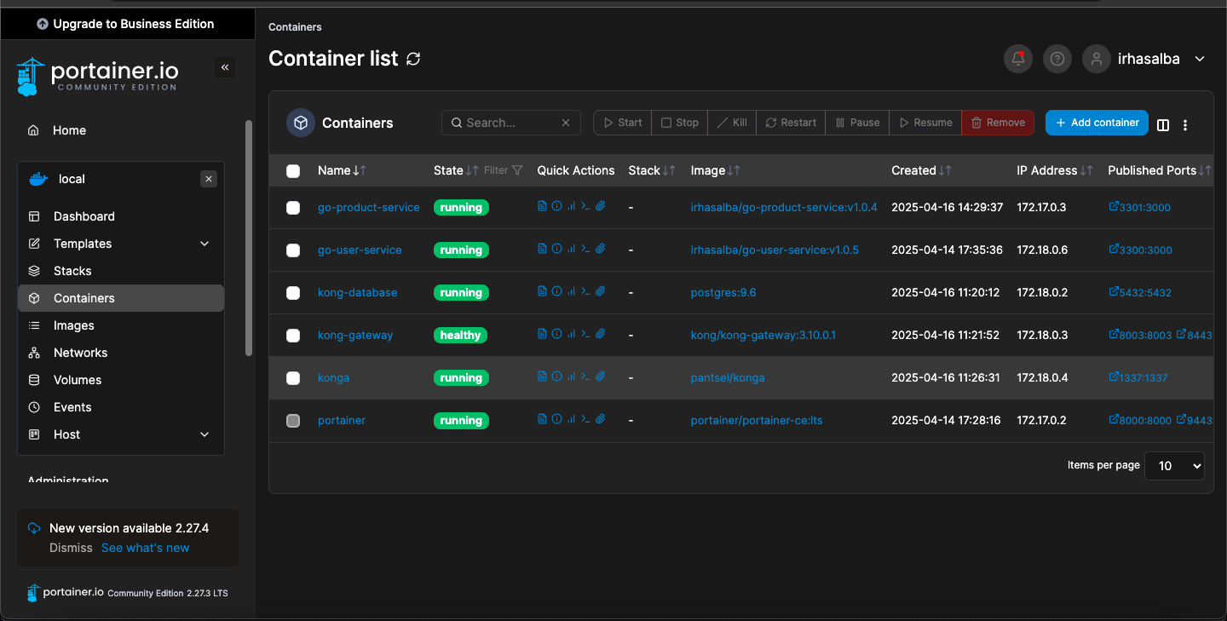Open the notifications bell icon
Screen dimensions: 1227x621
(x=1018, y=59)
